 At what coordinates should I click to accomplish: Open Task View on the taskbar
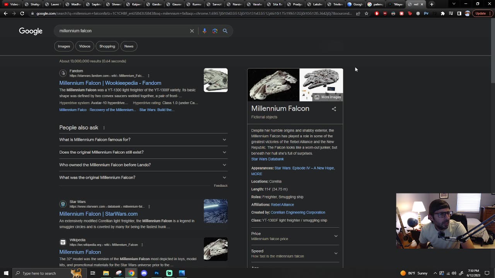point(93,273)
